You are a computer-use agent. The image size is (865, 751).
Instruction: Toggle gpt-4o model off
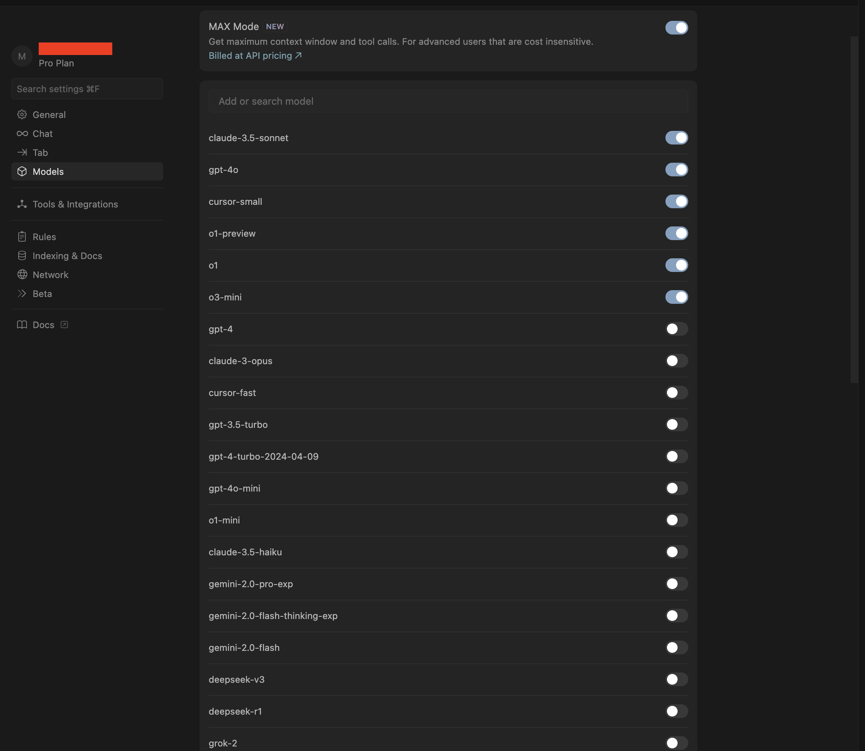click(676, 169)
